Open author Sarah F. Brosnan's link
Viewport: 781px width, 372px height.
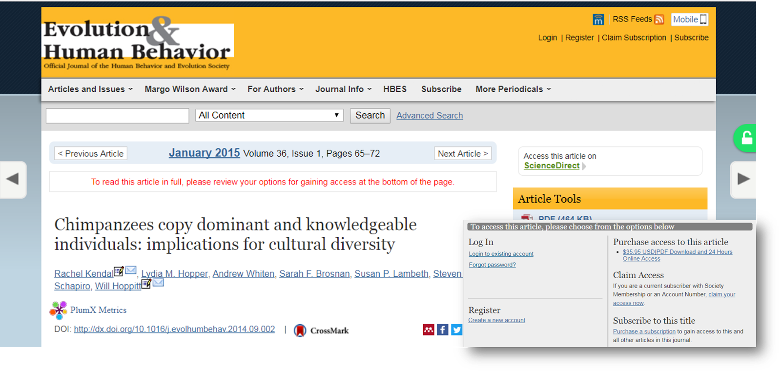pos(314,274)
